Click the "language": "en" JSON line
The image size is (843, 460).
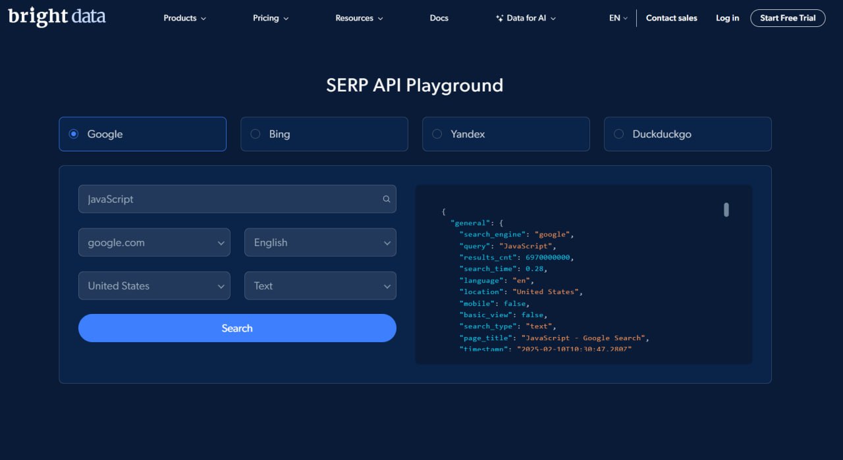pos(498,280)
